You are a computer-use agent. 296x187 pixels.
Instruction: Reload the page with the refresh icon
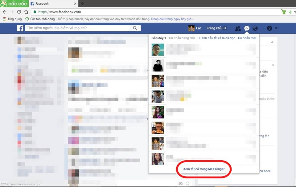[x=19, y=12]
